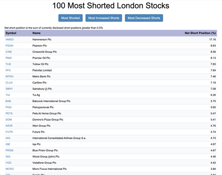Click the Net Short Position column header
The height and width of the screenshot is (175, 222).
[200, 33]
